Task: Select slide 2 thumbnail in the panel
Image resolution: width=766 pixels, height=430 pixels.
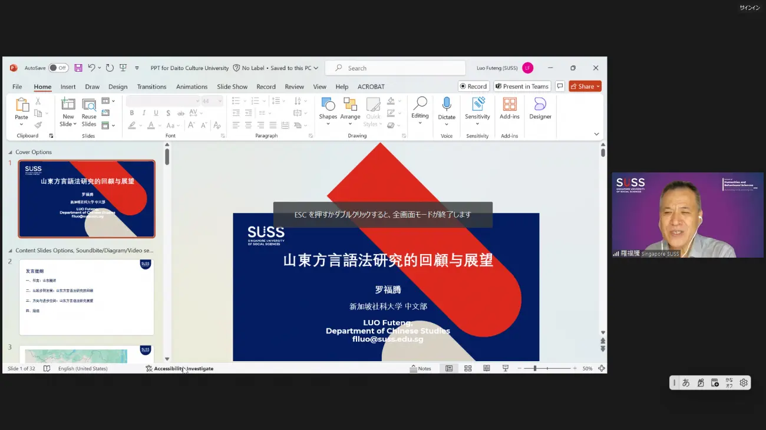Action: (x=87, y=297)
